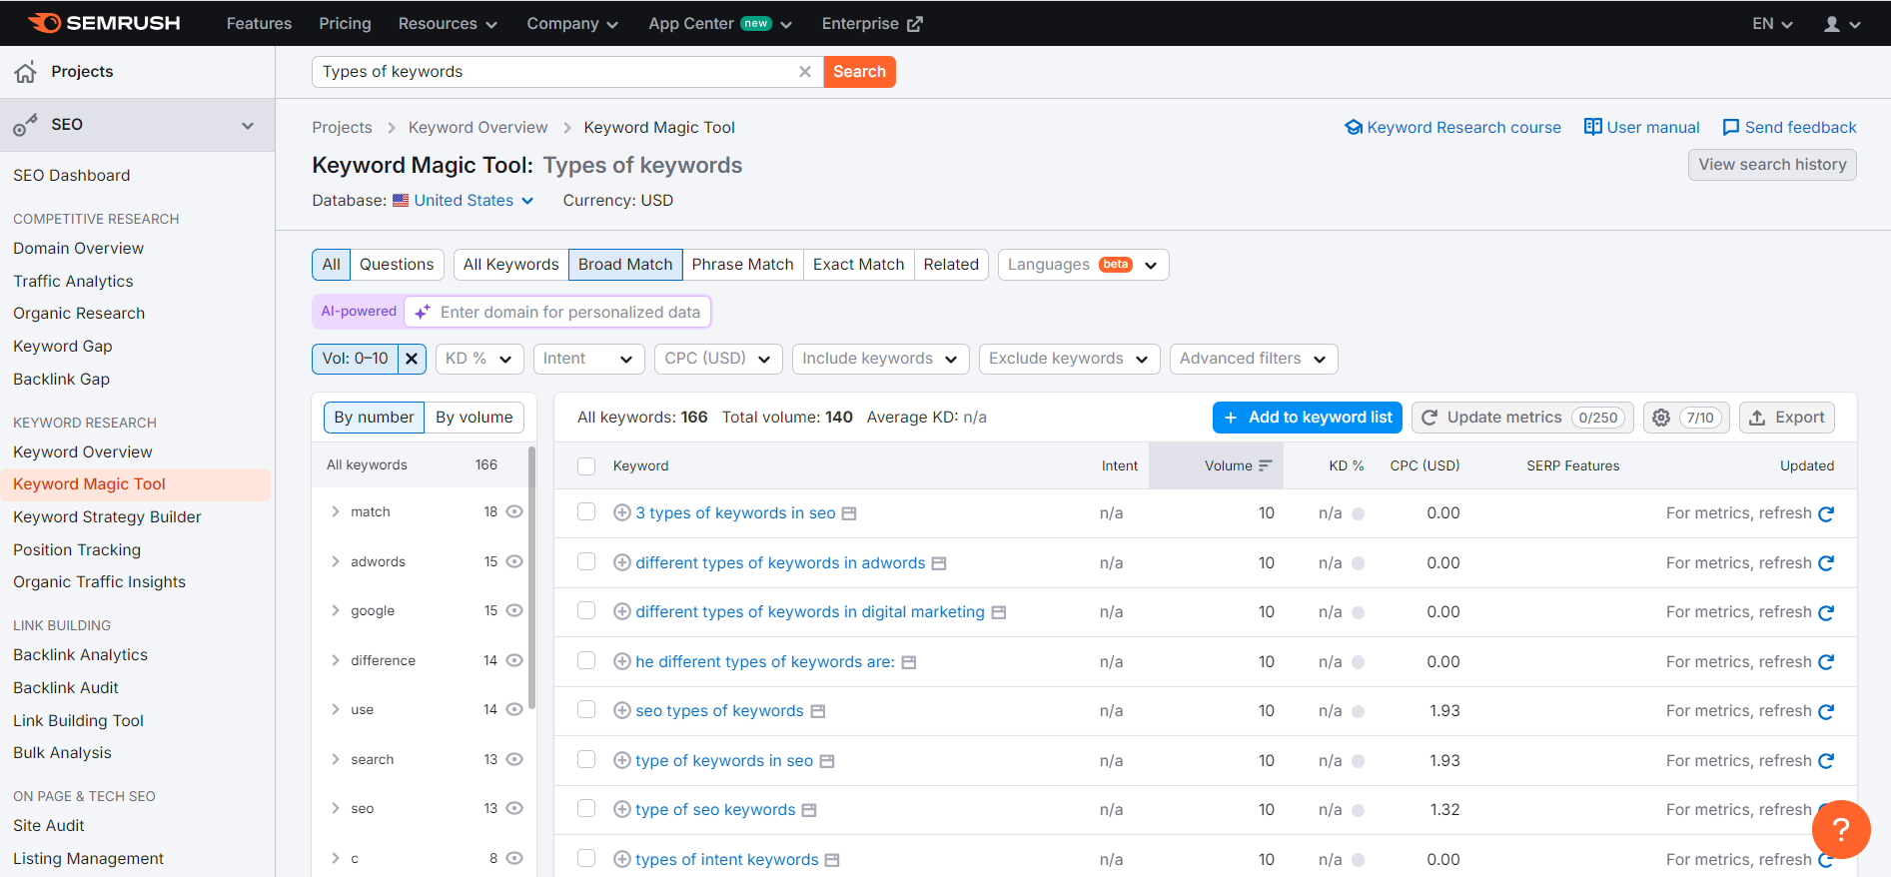Open Keyword Research course link
Viewport: 1891px width, 877px height.
point(1452,128)
